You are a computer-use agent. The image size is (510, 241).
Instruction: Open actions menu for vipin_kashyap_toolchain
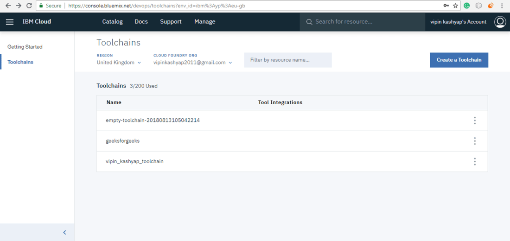(x=475, y=161)
